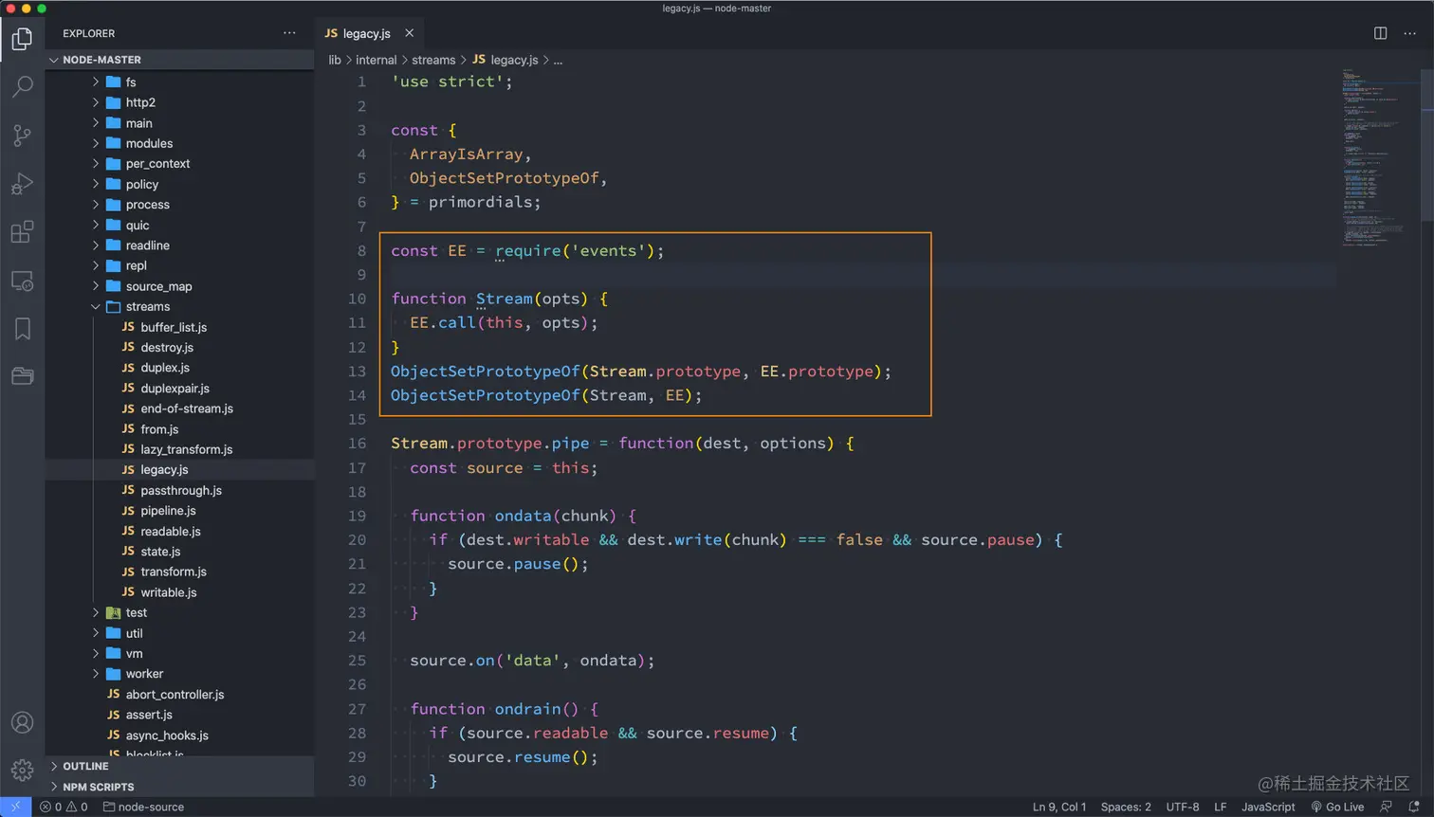This screenshot has width=1434, height=817.
Task: Click the feedback icon in status bar
Action: 1386,807
